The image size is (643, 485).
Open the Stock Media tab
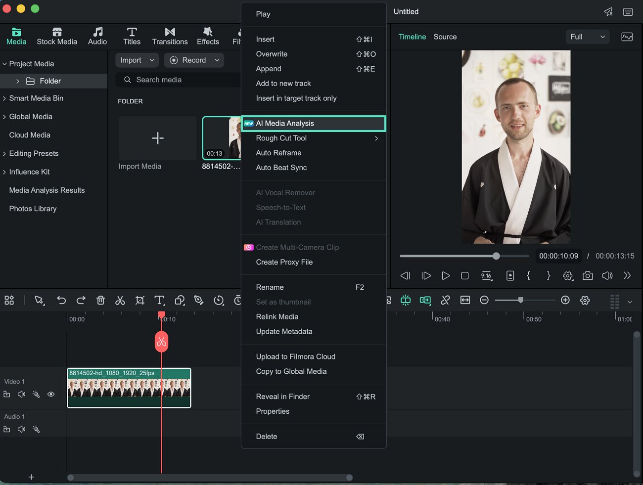coord(57,36)
